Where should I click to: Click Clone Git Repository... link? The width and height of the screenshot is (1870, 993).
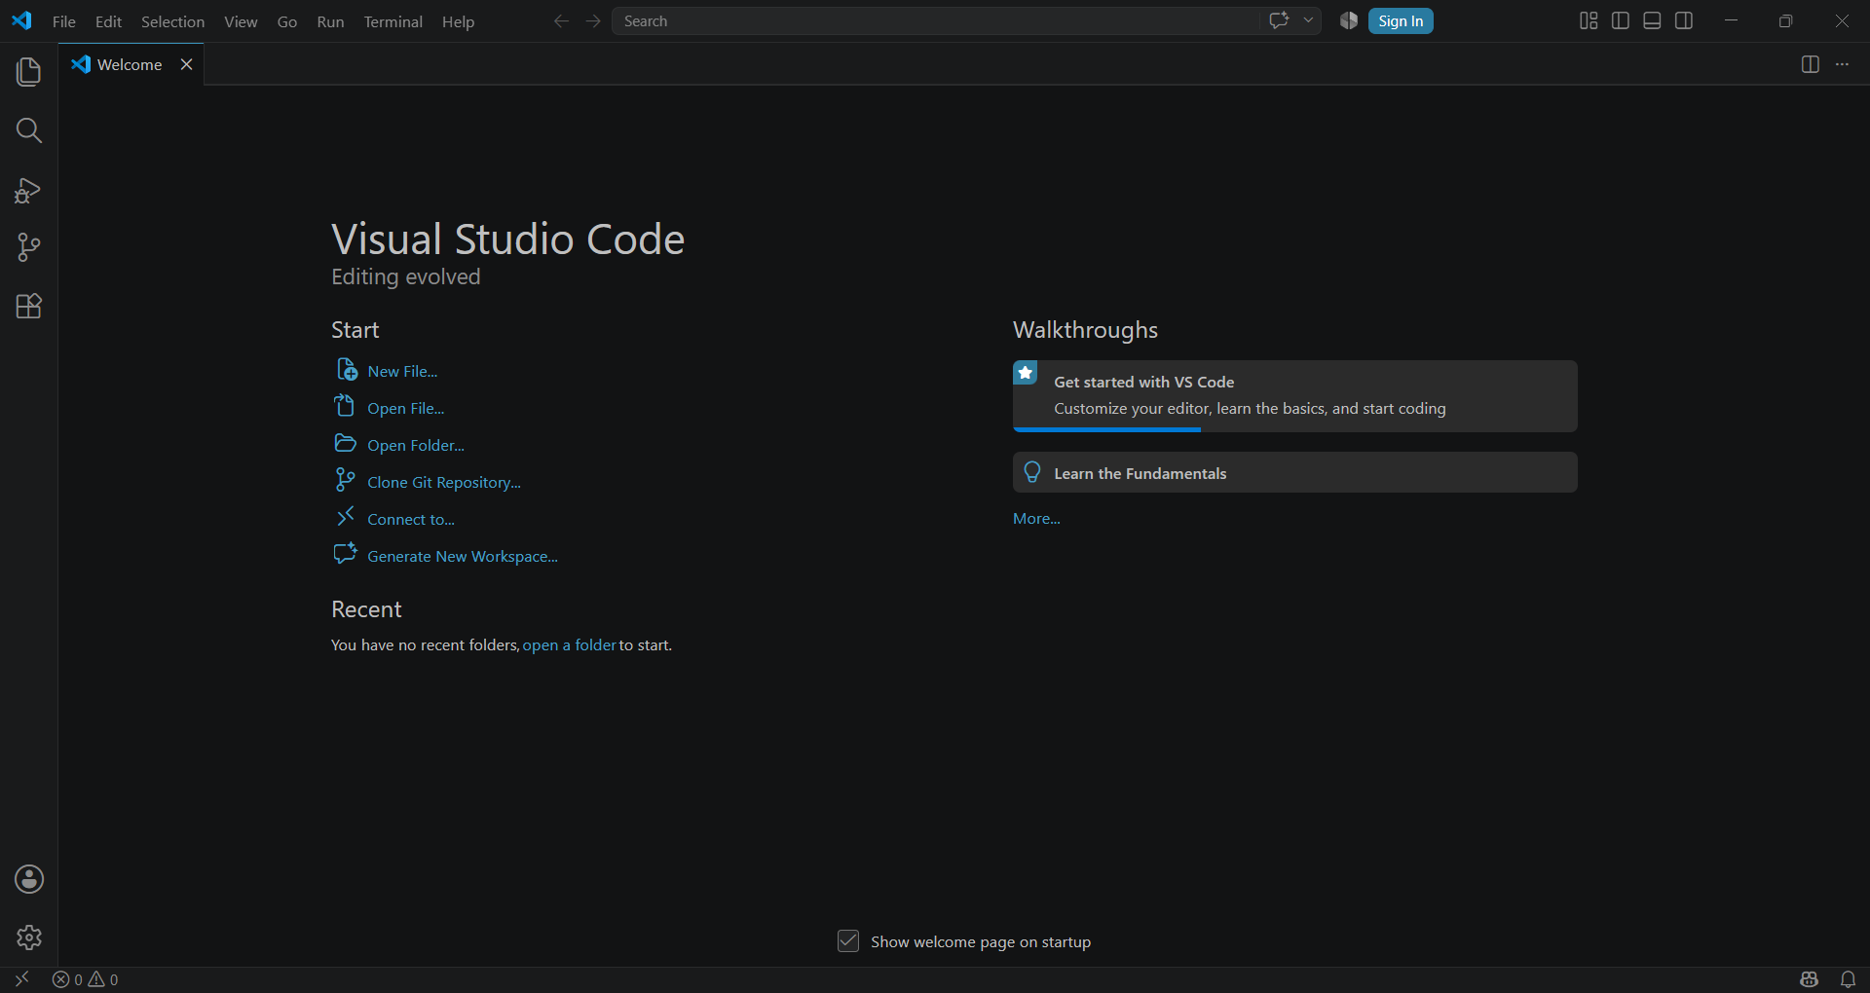click(x=444, y=482)
